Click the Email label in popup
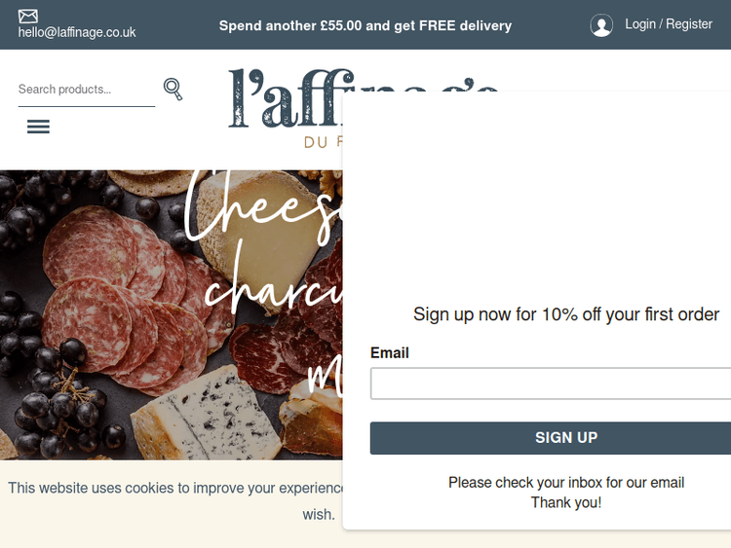Screen dimensions: 731x548 pos(390,352)
